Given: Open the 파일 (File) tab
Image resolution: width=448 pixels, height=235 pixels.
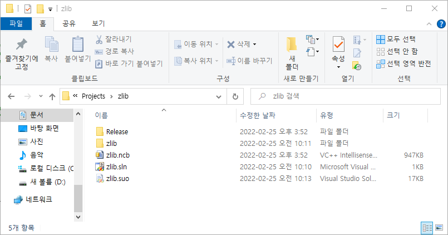Looking at the screenshot, I should point(16,23).
